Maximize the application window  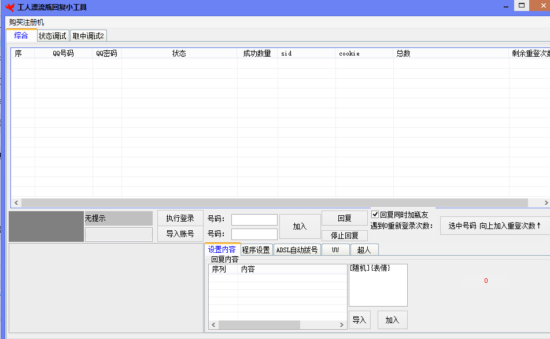(522, 5)
